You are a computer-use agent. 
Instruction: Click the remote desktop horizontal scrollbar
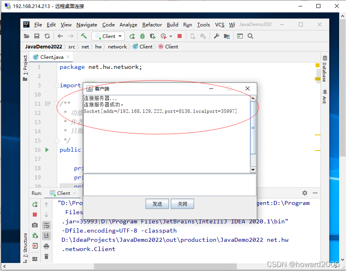click(165, 266)
